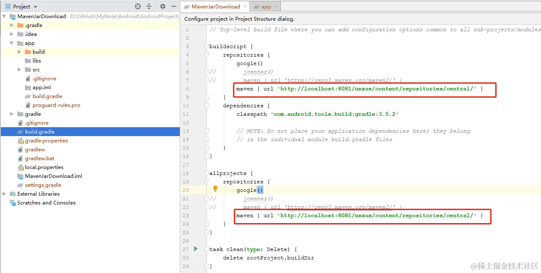Collapse all via the project toolbar icon
The height and width of the screenshot is (273, 541).
(149, 6)
